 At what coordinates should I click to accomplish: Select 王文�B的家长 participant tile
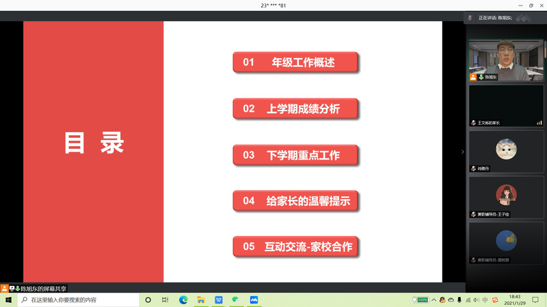coord(506,106)
